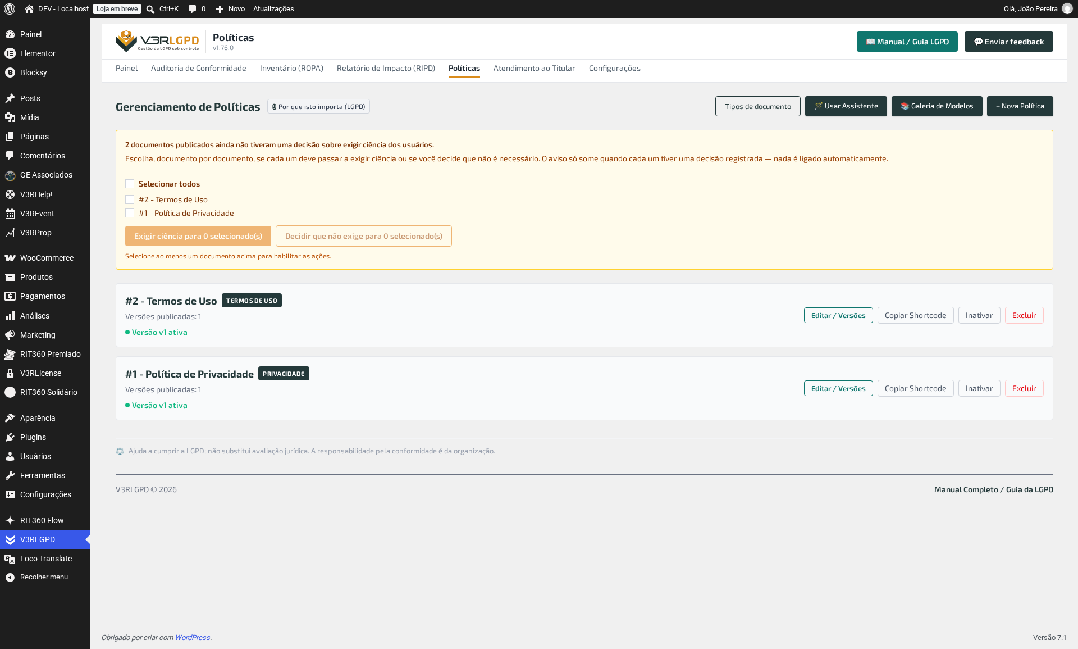The image size is (1078, 649).
Task: Check the #2 - Termos de Uso checkbox
Action: 130,199
